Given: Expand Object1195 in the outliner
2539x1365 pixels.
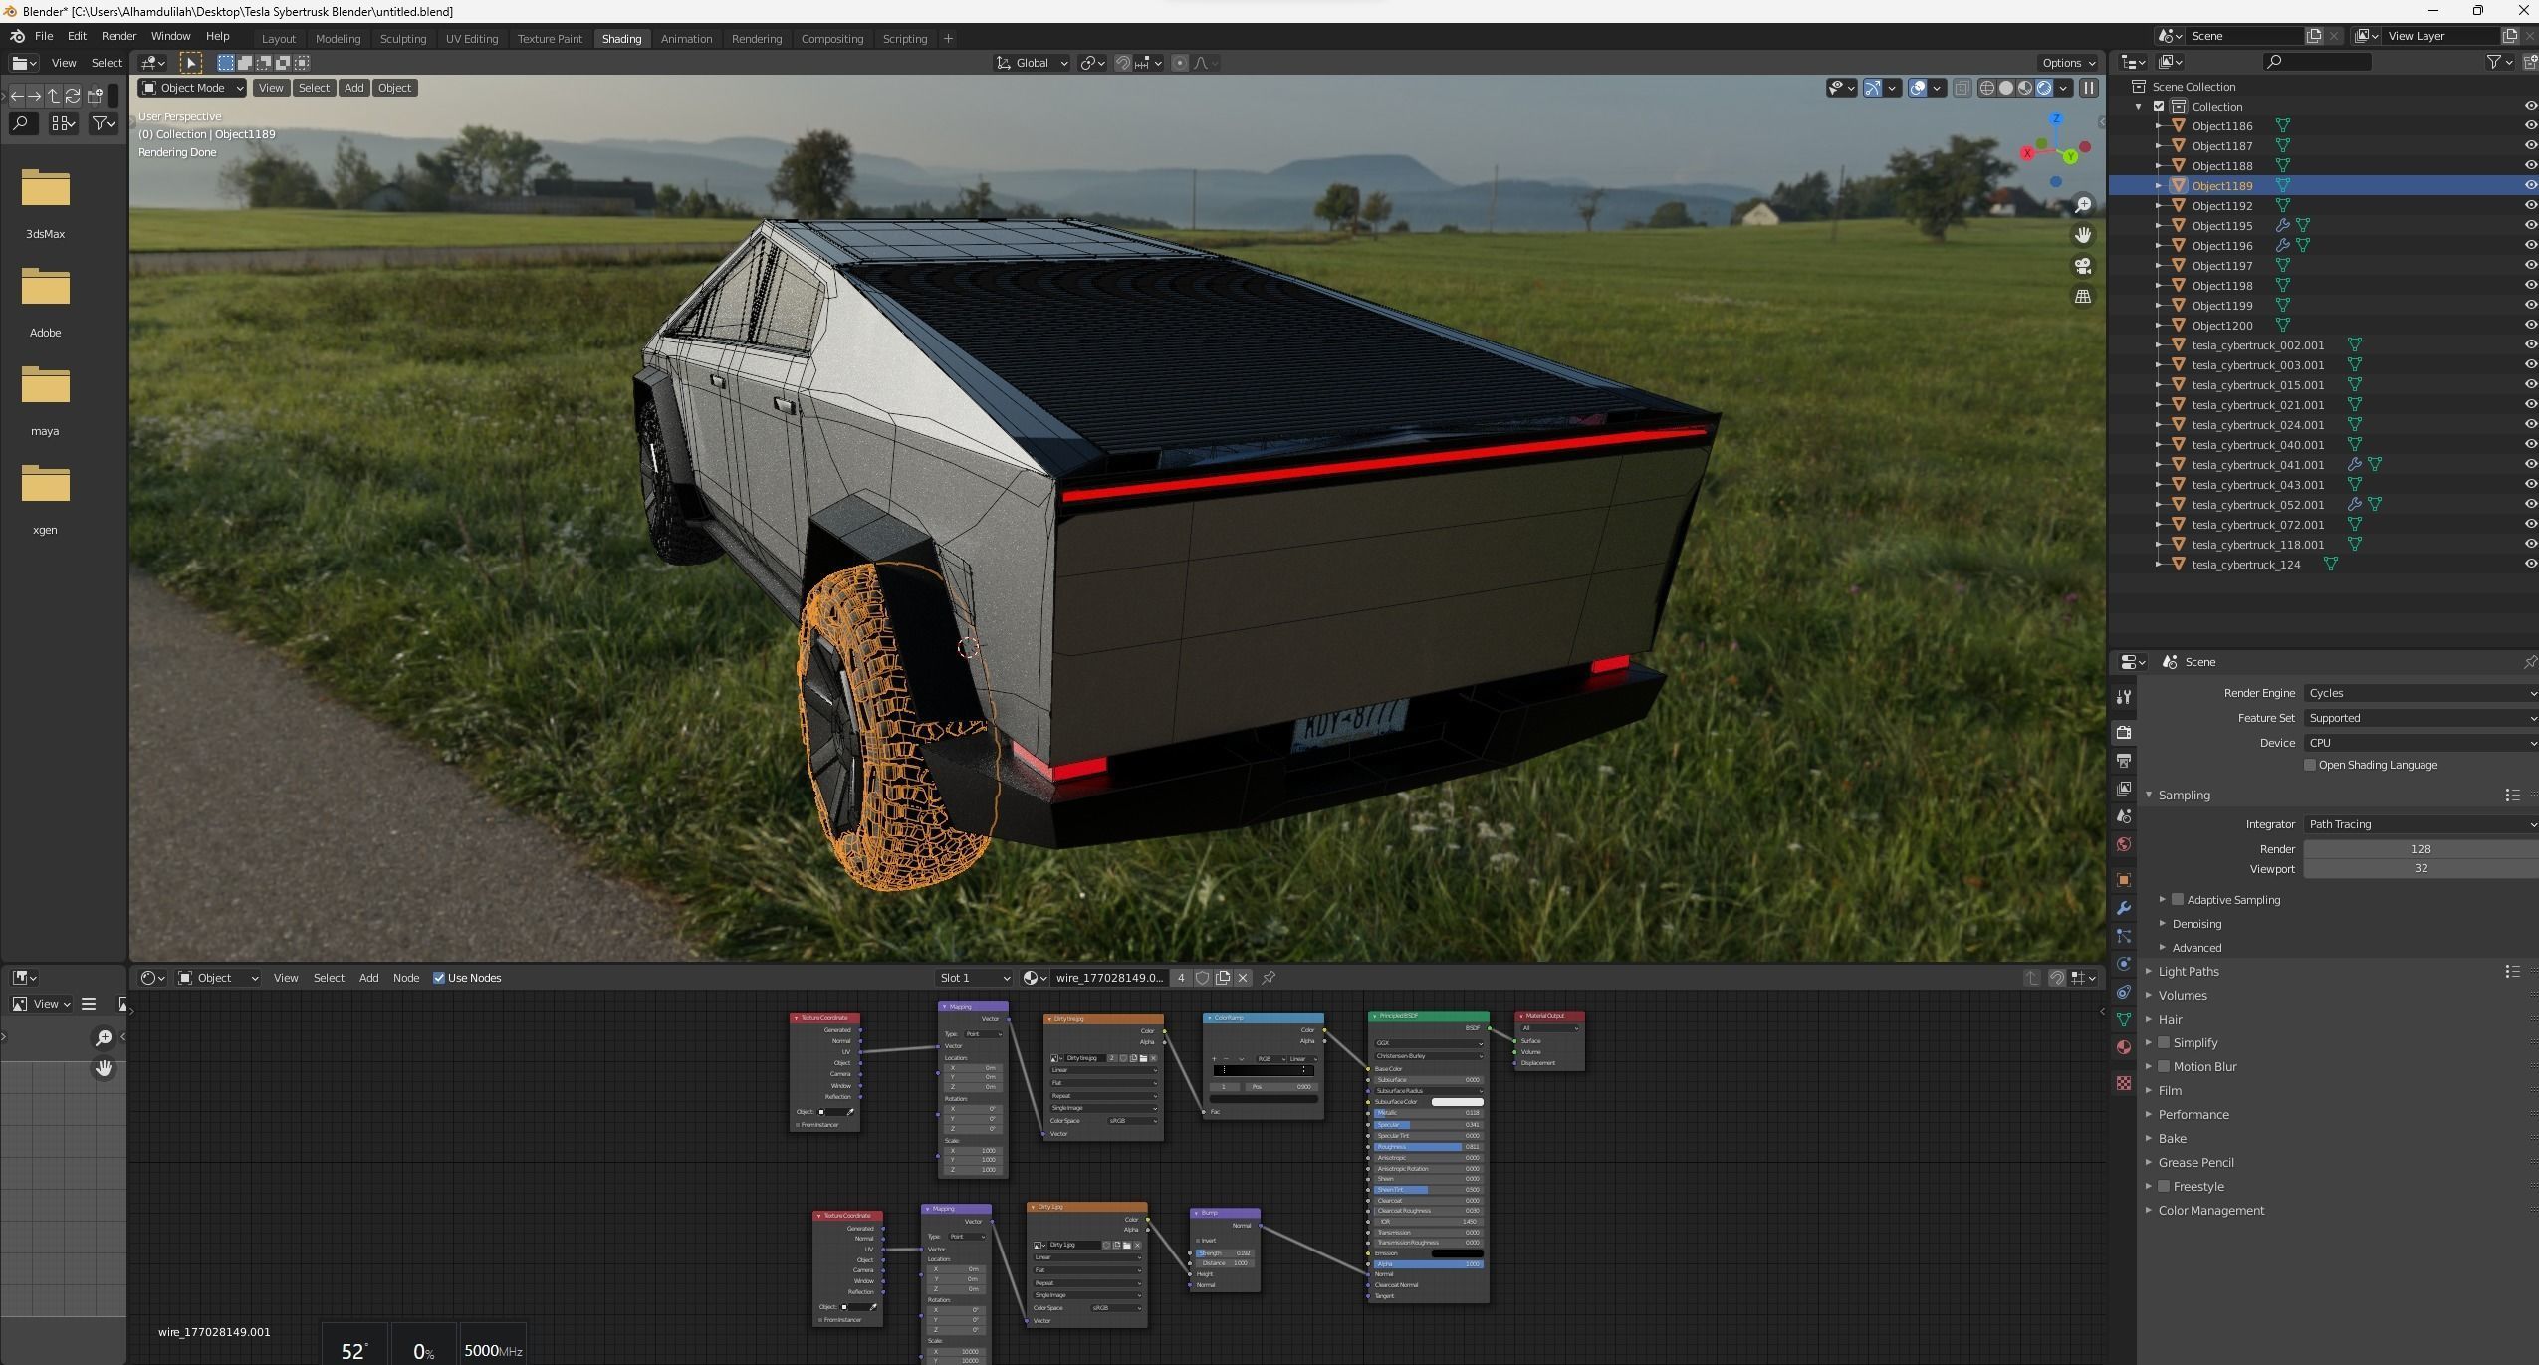Looking at the screenshot, I should point(2159,226).
